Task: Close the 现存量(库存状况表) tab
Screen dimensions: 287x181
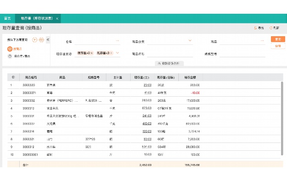Action: point(57,18)
